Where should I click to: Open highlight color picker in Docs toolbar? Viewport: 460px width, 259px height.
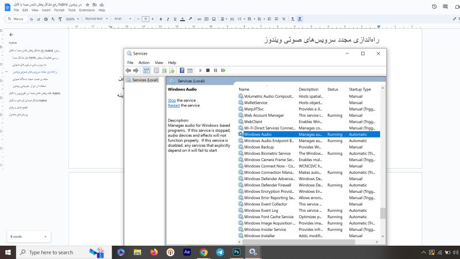pos(190,19)
